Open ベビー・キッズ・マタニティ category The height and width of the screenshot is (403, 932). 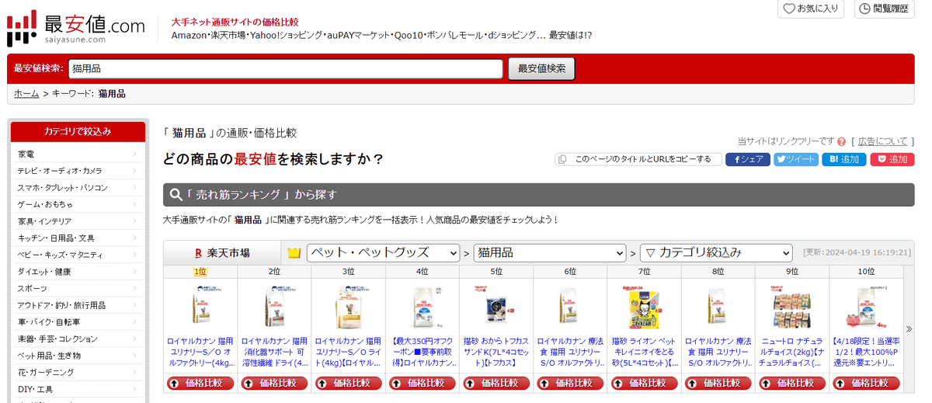coord(78,255)
